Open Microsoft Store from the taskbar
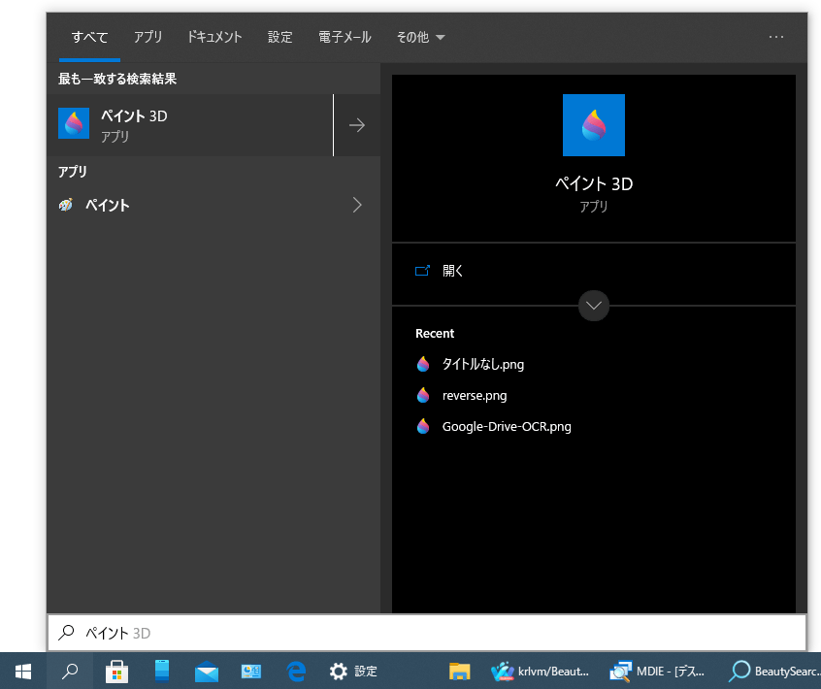This screenshot has height=689, width=821. point(116,672)
